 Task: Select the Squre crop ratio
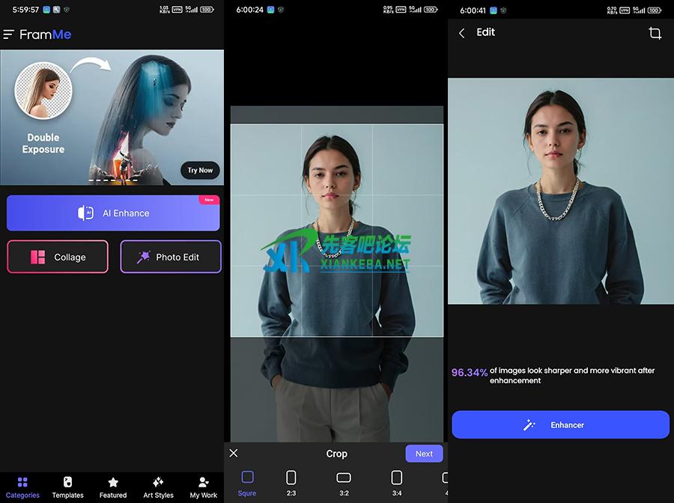click(x=247, y=482)
